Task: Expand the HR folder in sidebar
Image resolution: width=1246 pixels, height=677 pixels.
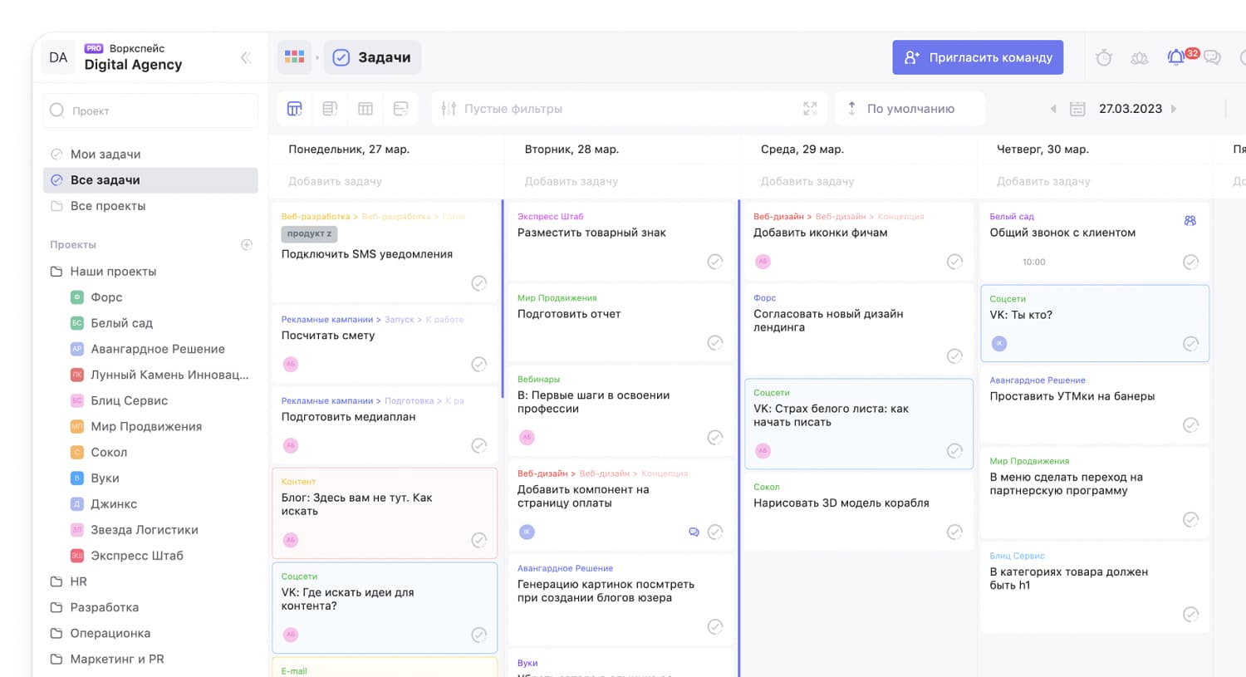Action: 79,581
